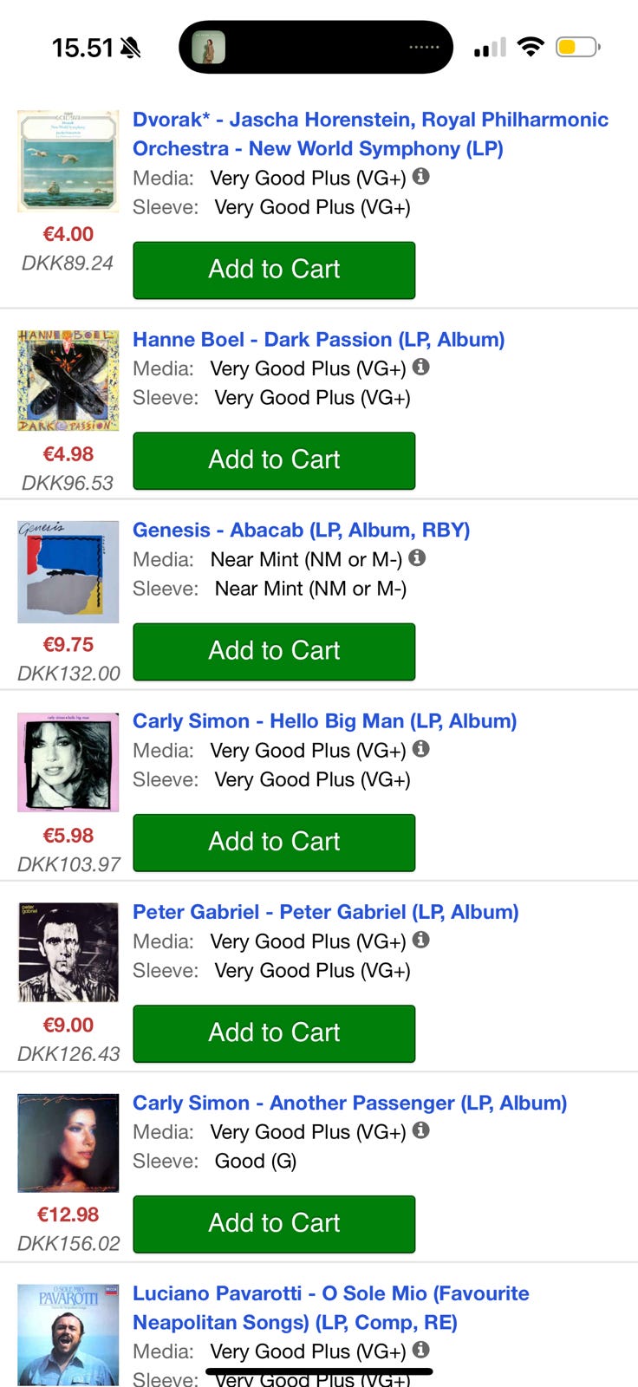Open Luciano Pavarotti O Sole Mio link
Screen dimensions: 638x1387
(330, 1307)
